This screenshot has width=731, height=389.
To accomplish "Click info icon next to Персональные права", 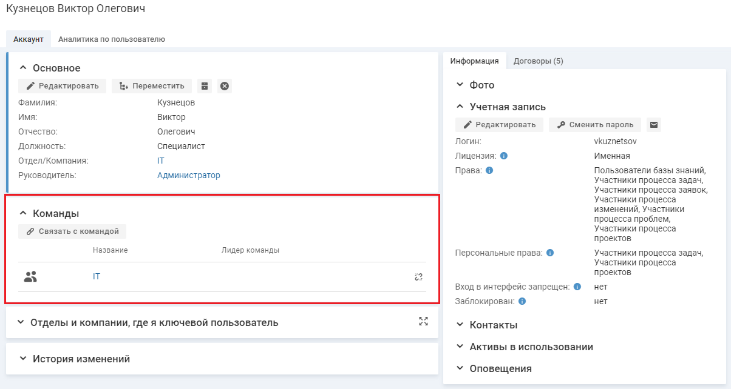I will pyautogui.click(x=550, y=253).
